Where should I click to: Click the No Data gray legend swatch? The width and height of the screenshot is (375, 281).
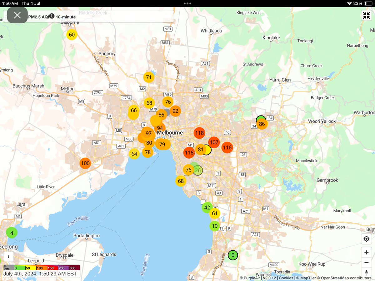pos(8,268)
